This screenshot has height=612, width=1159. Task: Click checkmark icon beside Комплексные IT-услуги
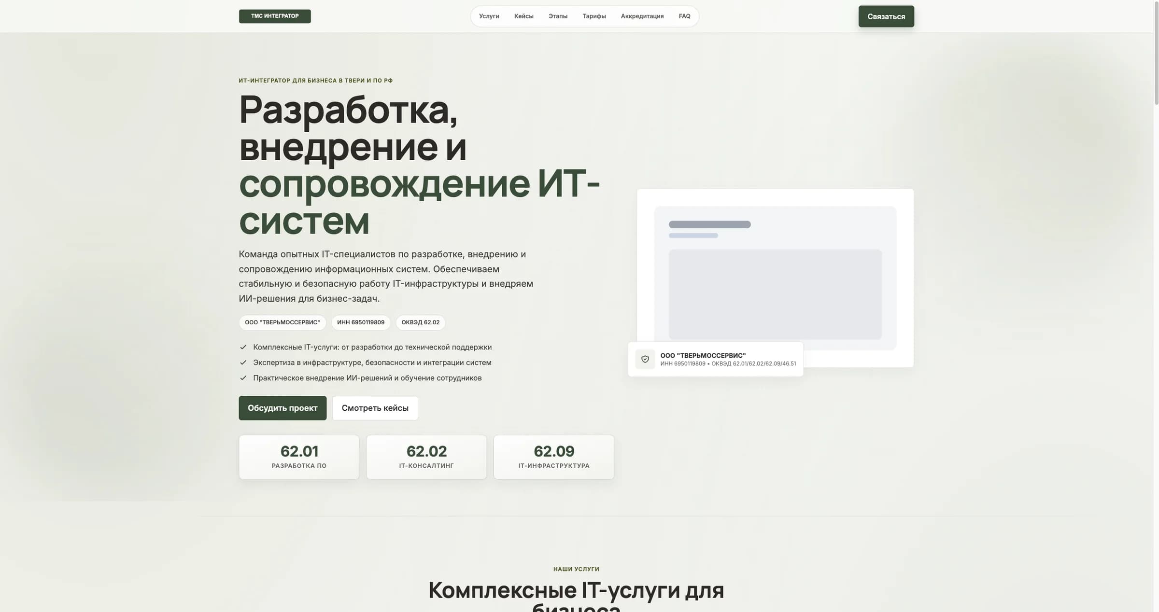(x=243, y=347)
